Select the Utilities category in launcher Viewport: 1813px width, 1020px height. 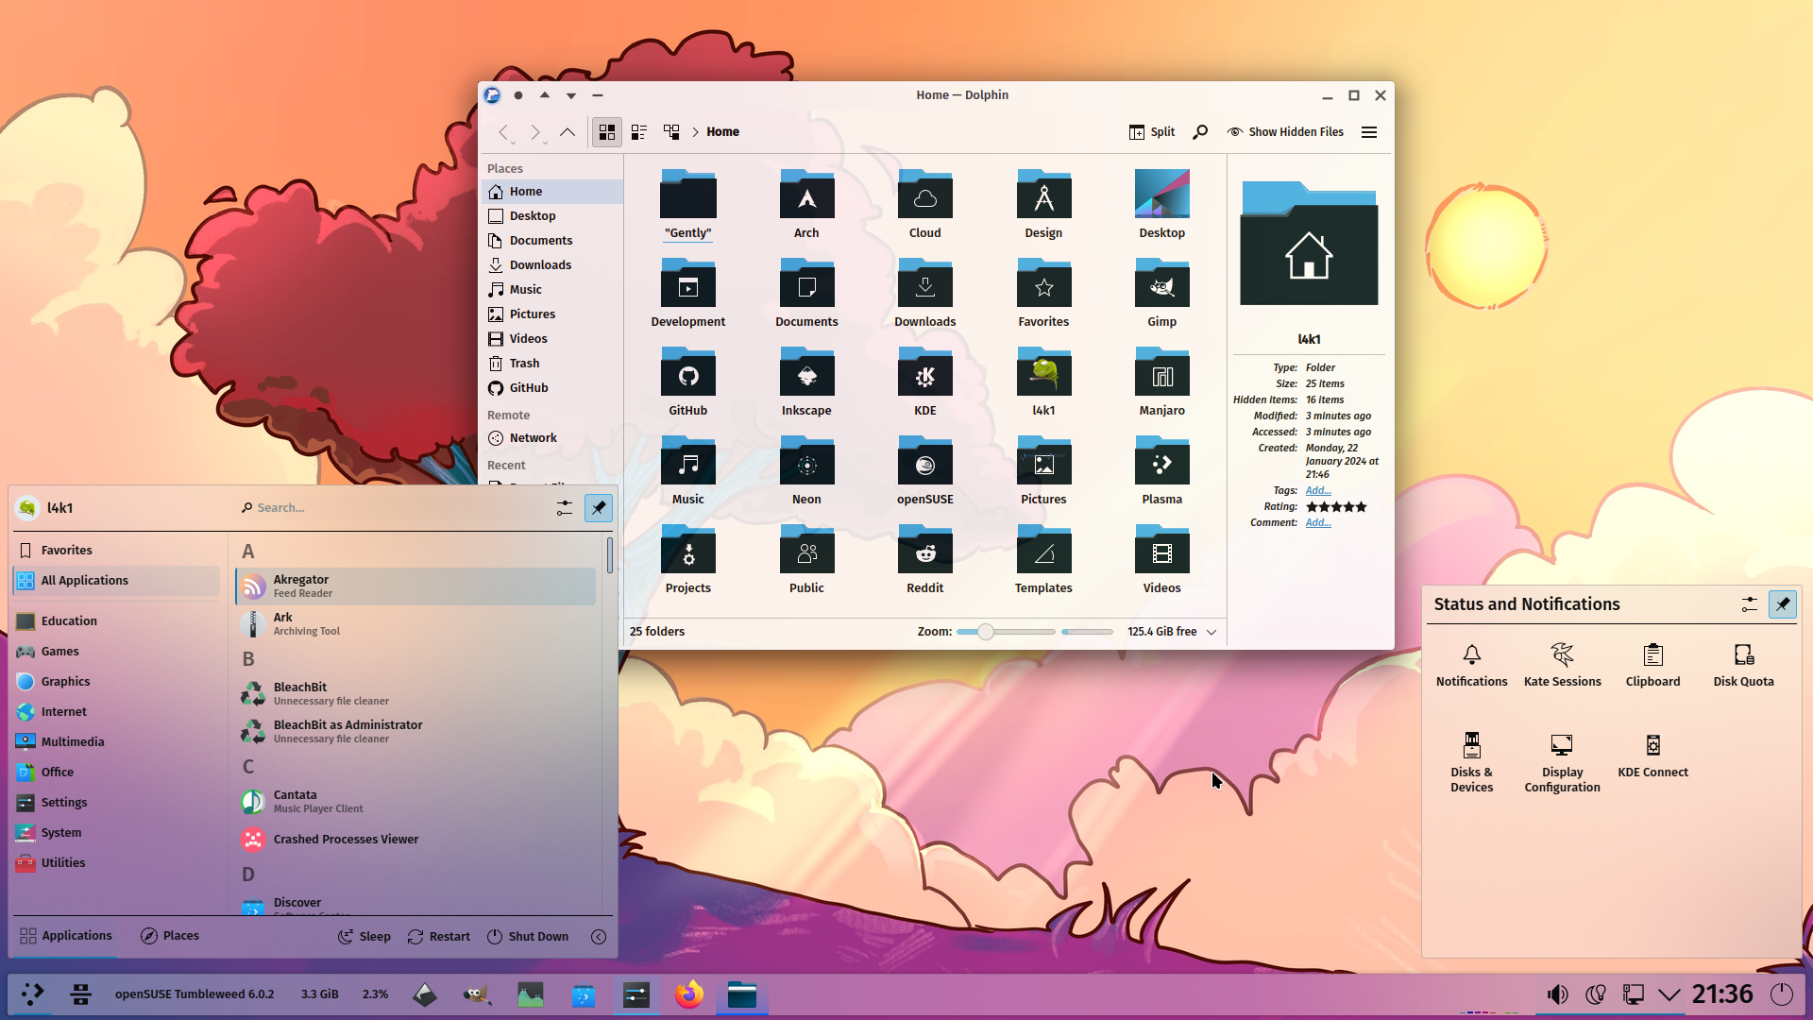[x=116, y=863]
